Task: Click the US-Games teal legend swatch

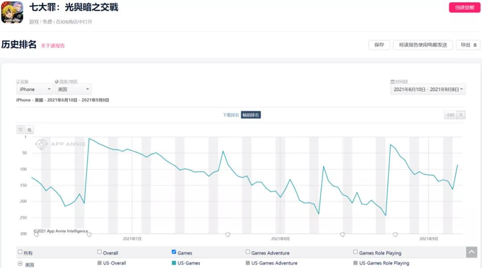Action: pos(174,263)
